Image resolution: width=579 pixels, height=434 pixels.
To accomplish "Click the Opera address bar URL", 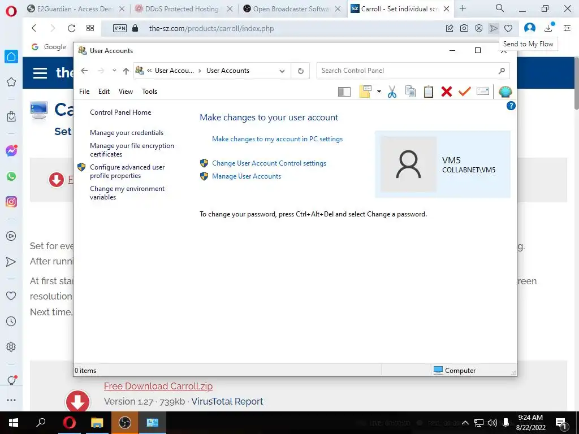I will [x=211, y=28].
